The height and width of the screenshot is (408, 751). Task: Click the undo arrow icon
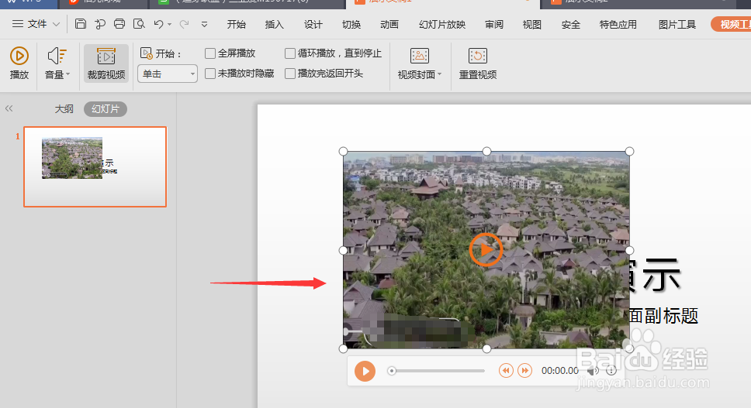158,24
